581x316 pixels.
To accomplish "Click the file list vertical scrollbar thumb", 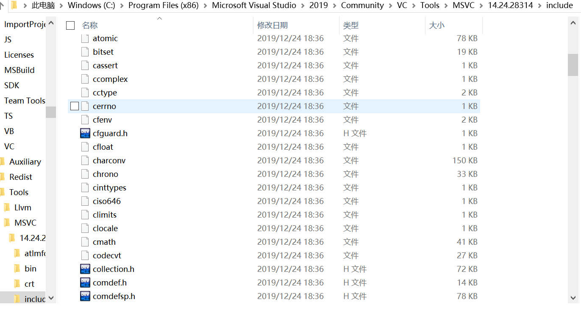I will pos(573,64).
